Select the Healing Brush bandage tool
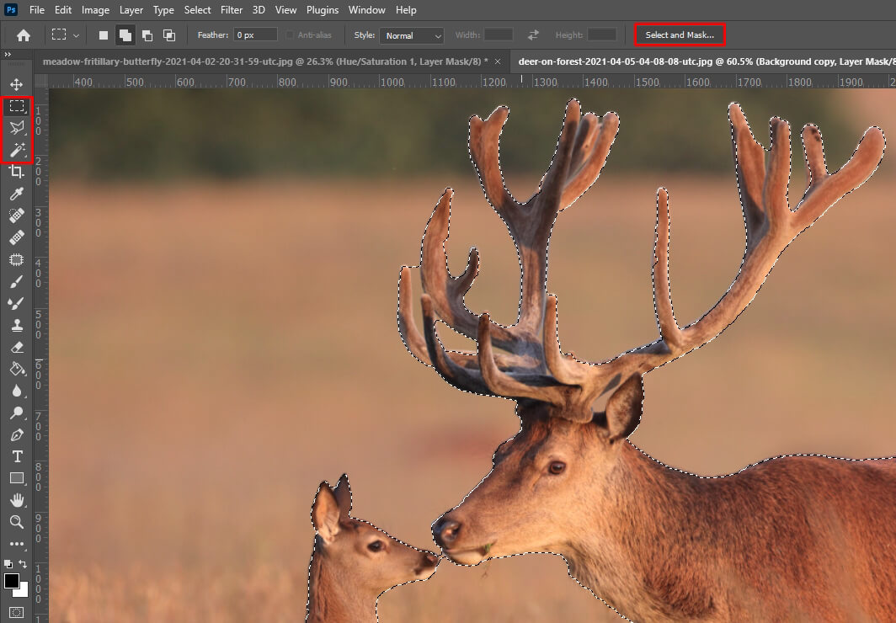Viewport: 896px width, 623px height. [x=17, y=237]
